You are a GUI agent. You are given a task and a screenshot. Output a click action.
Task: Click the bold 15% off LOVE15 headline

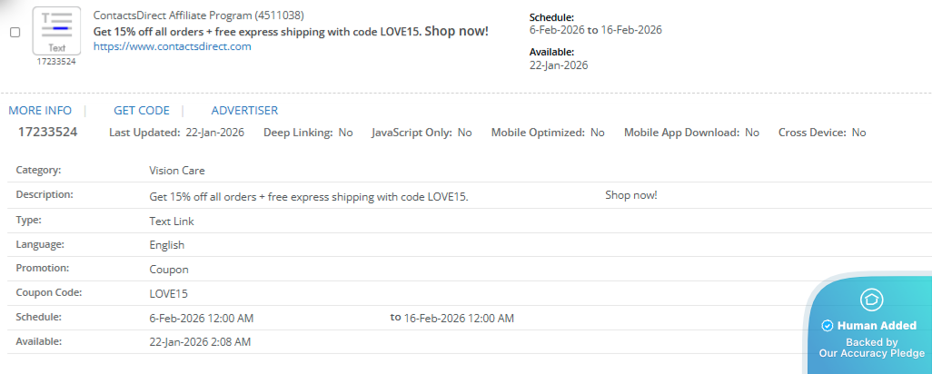tap(291, 31)
